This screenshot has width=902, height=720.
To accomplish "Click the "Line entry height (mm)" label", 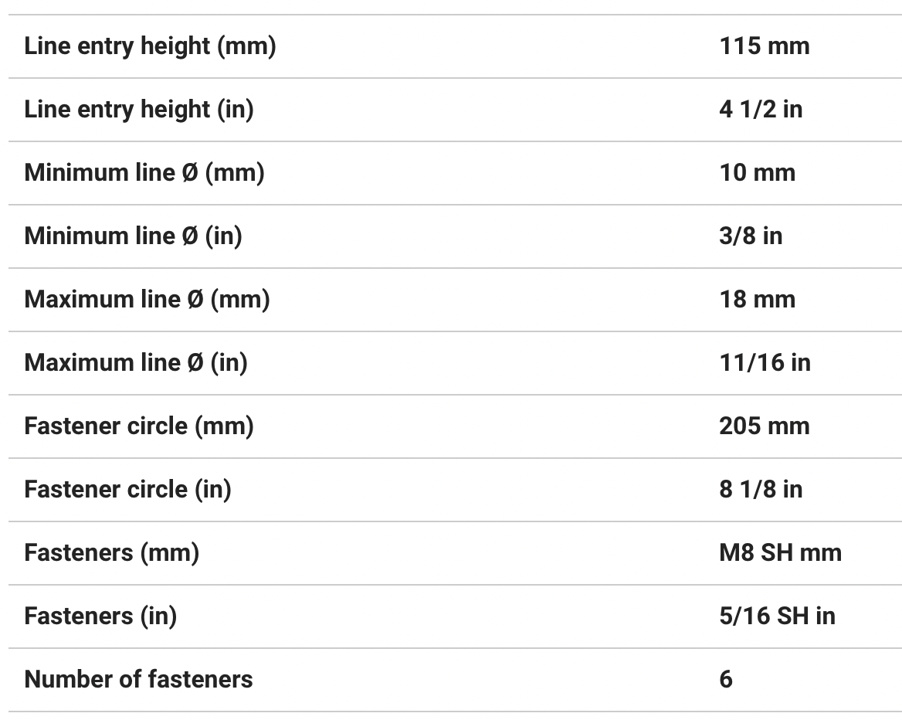I will pos(150,46).
